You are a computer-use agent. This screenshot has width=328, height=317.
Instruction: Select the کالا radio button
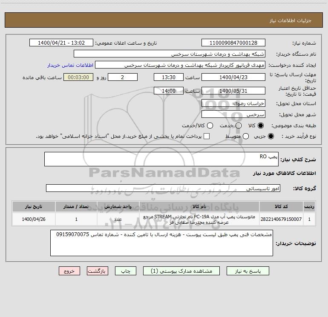click(x=261, y=126)
